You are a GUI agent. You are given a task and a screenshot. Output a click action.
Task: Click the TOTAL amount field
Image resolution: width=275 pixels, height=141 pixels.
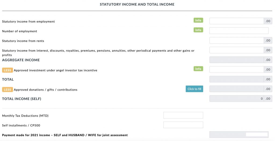click(236, 79)
